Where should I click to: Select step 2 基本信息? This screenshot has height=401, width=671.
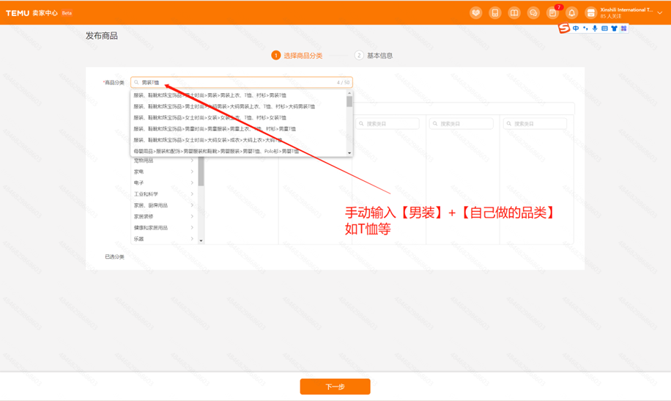point(374,55)
